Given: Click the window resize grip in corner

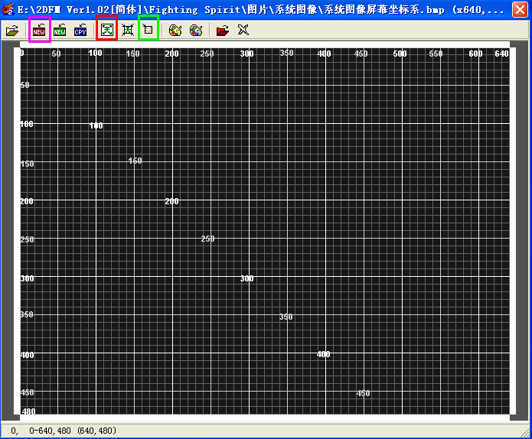Looking at the screenshot, I should (525, 431).
